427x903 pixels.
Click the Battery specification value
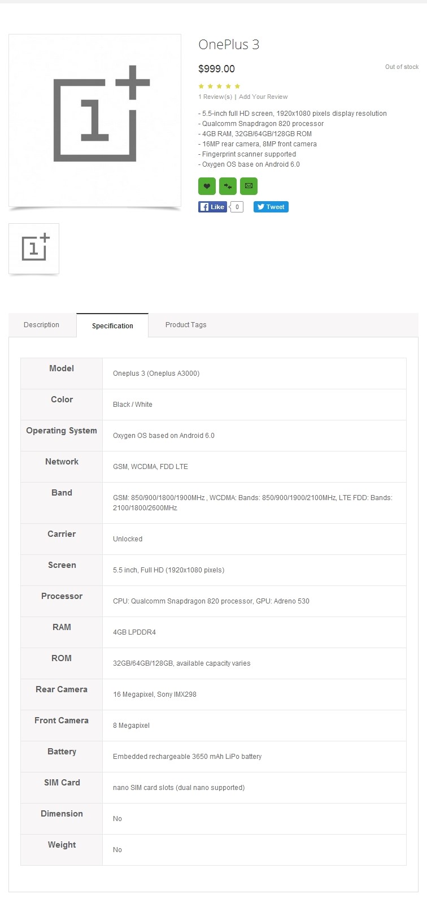pos(187,757)
